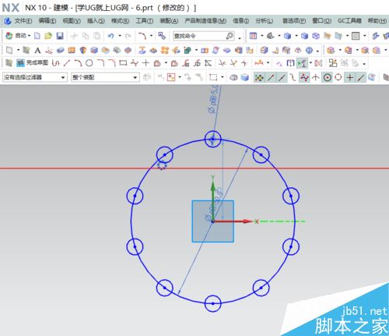Viewport: 389px width, 336px height.
Task: Toggle Enable Snap Point option
Action: click(x=259, y=77)
